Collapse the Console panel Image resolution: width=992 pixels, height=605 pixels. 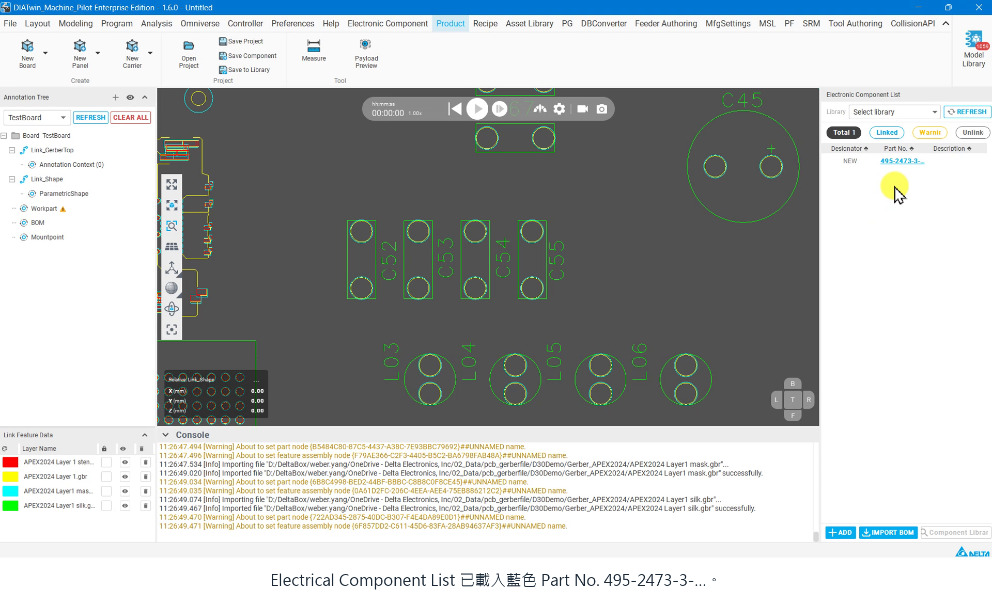(165, 435)
